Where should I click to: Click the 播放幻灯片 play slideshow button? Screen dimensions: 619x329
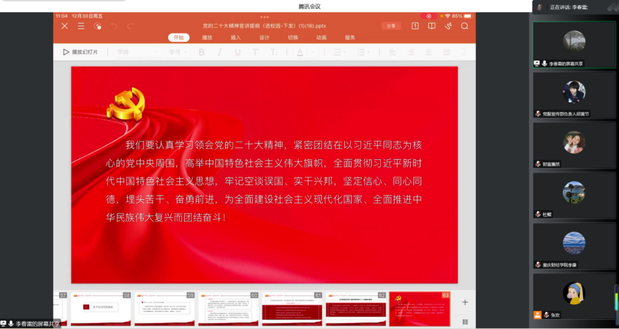pos(80,52)
